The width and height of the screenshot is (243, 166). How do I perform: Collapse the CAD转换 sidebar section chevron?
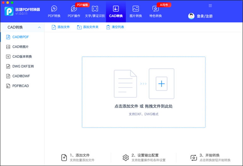tap(39, 27)
